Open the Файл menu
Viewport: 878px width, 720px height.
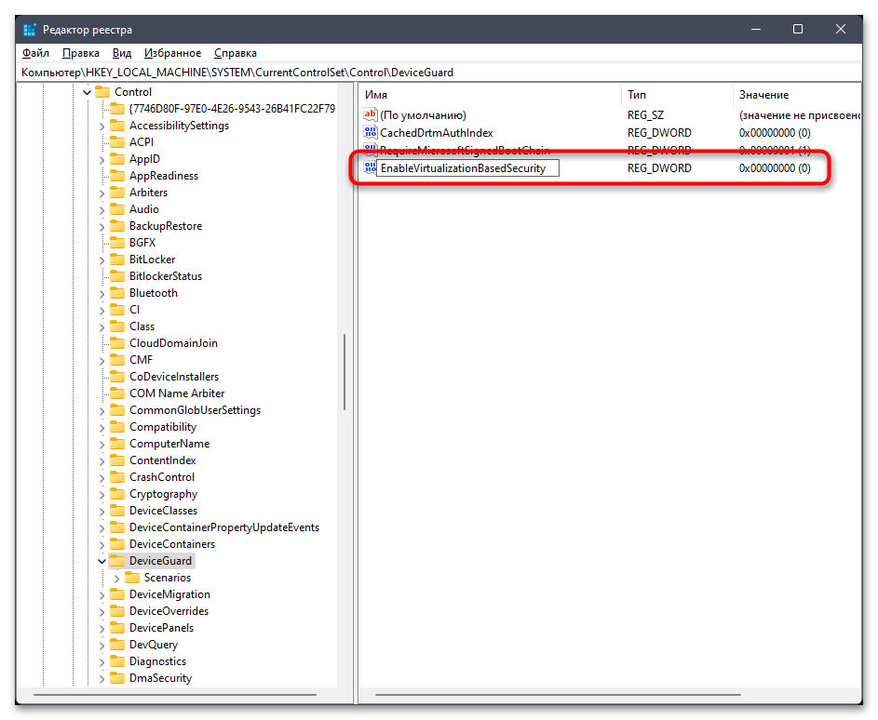[35, 53]
